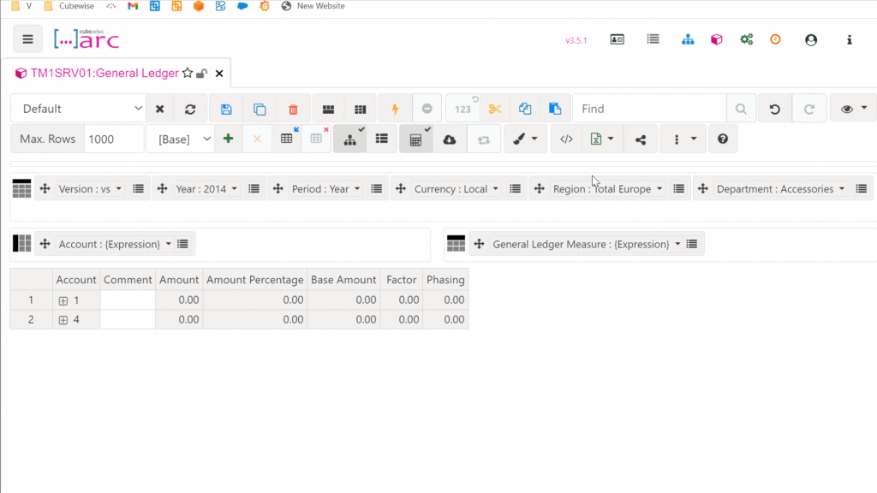
Task: Open the hamburger main menu
Action: (28, 39)
